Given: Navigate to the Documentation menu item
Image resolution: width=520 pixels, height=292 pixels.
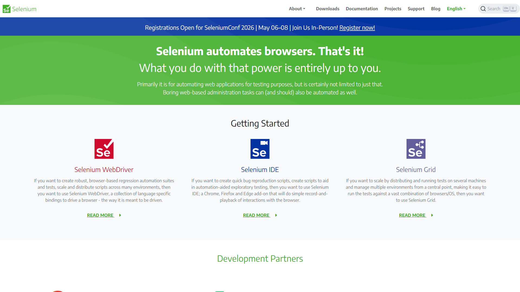Looking at the screenshot, I should (x=362, y=8).
